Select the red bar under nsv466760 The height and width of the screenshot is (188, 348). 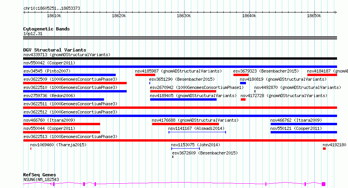61,124
